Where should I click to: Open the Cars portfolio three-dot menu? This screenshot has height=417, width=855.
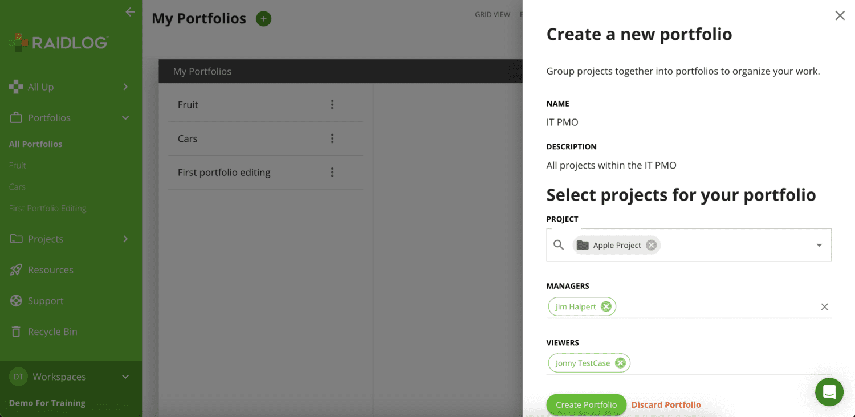click(332, 138)
